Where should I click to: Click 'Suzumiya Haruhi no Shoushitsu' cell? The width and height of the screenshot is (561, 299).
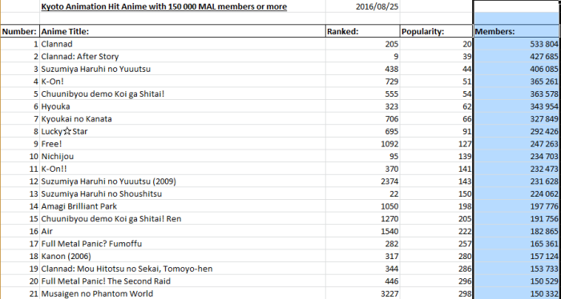point(183,193)
